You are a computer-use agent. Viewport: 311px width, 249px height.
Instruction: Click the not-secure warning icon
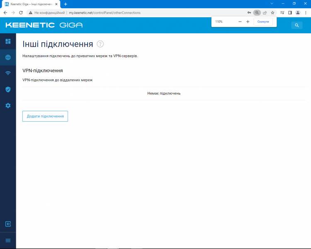tap(30, 12)
